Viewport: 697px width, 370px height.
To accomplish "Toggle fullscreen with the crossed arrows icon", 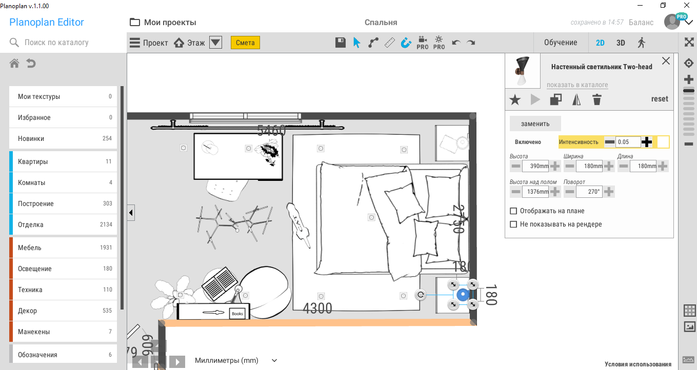I will pos(689,42).
